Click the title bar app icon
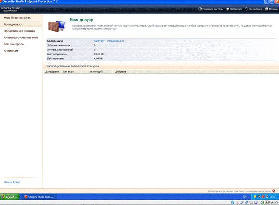This screenshot has width=279, height=205. click(x=1, y=1)
